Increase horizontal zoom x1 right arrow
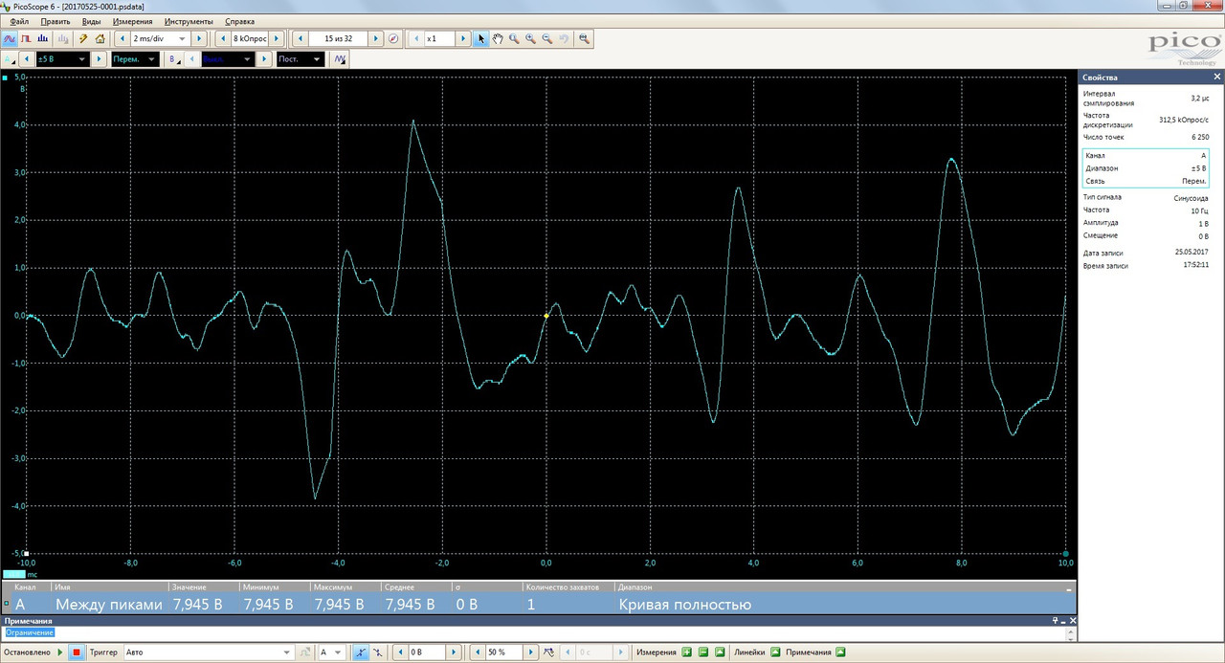Screen dimensions: 1225x663 [462, 38]
